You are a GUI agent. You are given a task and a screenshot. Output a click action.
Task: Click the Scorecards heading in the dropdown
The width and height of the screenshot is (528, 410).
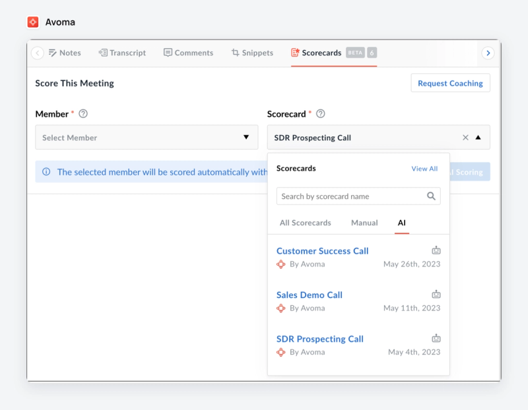click(296, 169)
